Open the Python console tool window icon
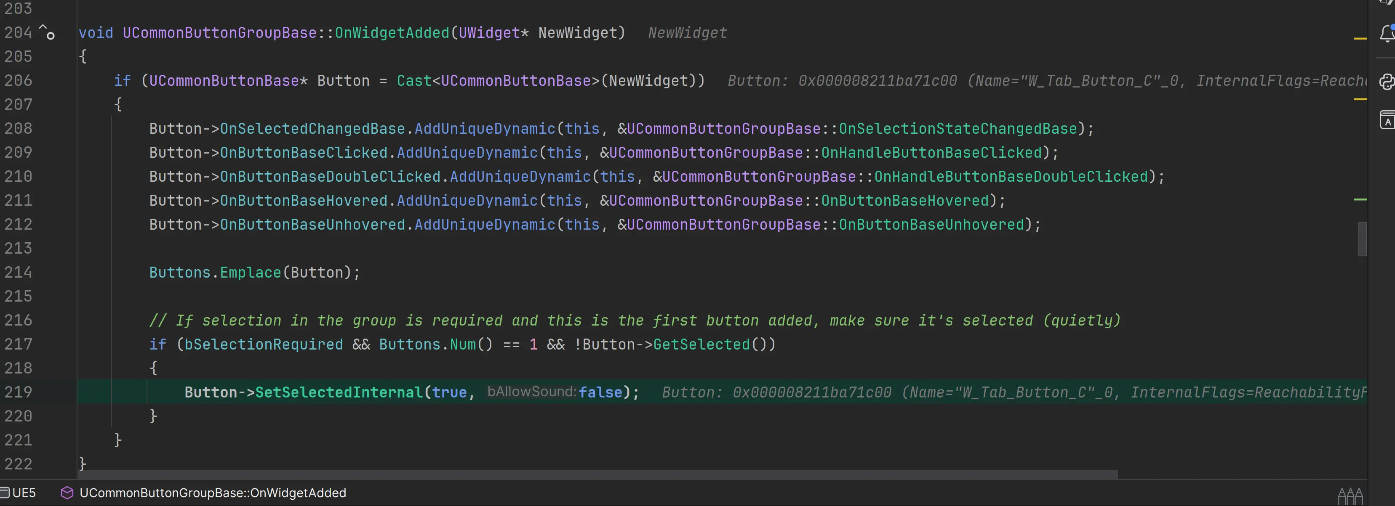Screen dimensions: 1395x506 point(1387,82)
